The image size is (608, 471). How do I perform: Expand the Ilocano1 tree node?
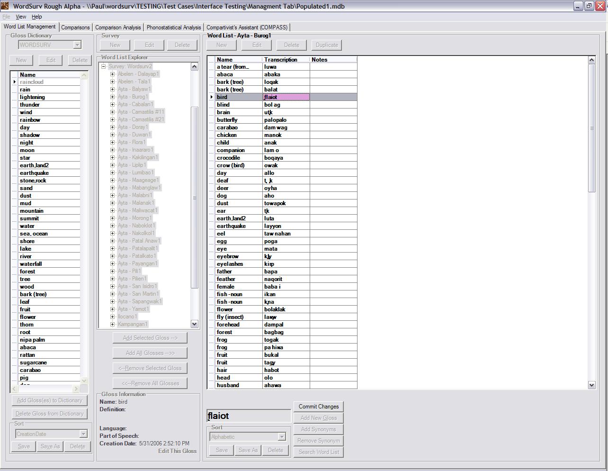113,317
